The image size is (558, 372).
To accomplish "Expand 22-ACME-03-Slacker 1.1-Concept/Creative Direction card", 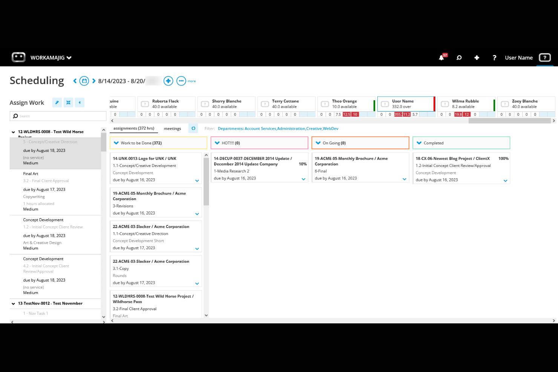I will pyautogui.click(x=197, y=249).
